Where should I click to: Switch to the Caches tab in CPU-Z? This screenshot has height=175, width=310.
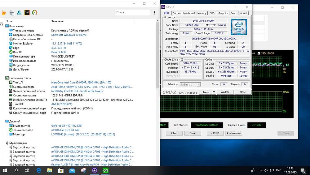click(177, 13)
